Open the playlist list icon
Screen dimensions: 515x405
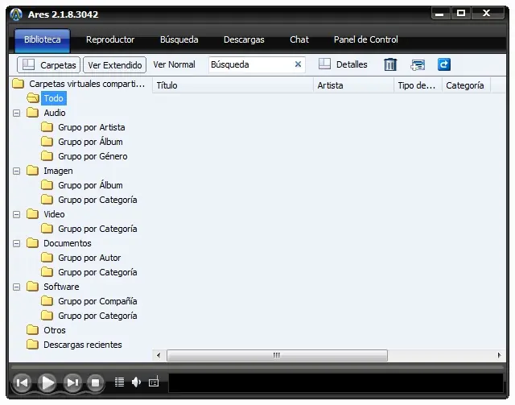point(120,382)
